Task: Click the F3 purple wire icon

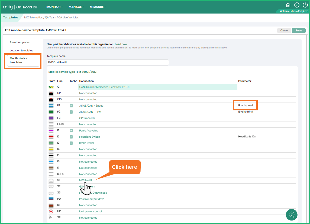Action: 51,118
